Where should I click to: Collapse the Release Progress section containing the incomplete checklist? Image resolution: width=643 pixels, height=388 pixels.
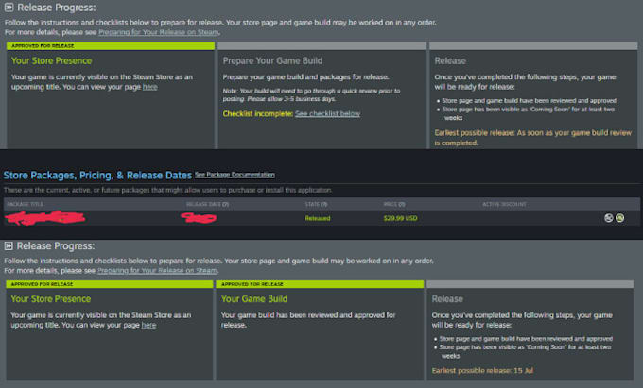(x=9, y=8)
